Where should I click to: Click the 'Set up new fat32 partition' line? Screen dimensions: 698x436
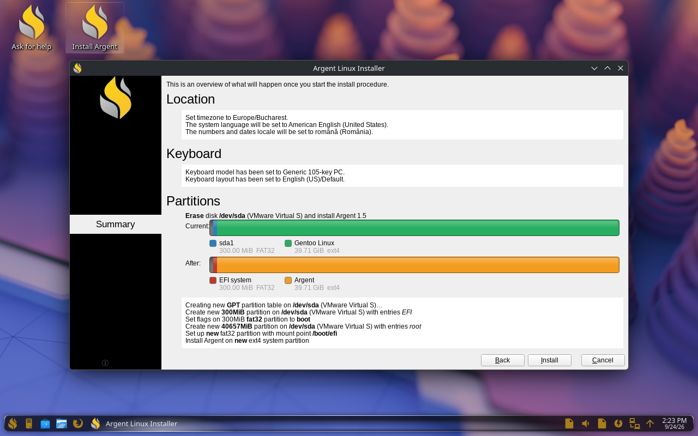tap(261, 334)
